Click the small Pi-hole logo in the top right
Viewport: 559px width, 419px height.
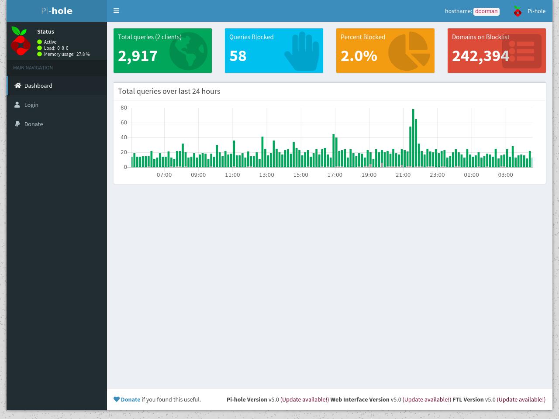click(518, 11)
